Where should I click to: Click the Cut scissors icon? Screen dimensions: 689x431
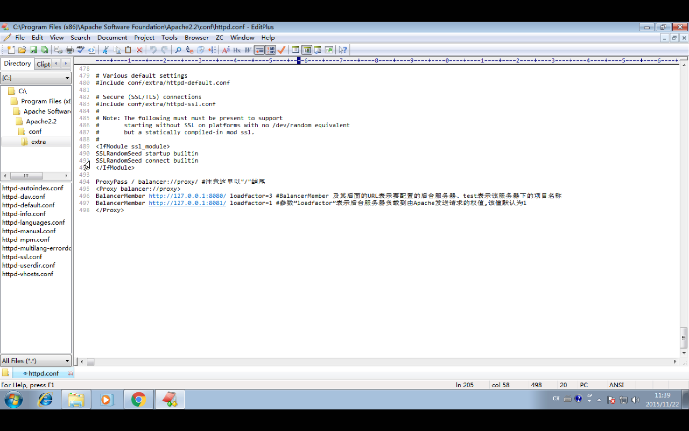pos(106,50)
